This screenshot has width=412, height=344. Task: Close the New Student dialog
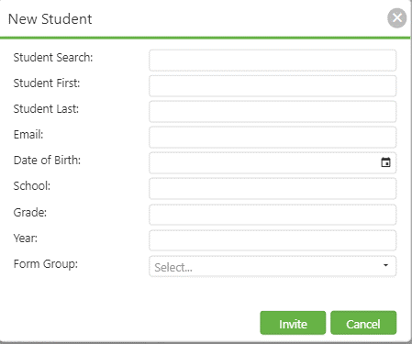397,17
